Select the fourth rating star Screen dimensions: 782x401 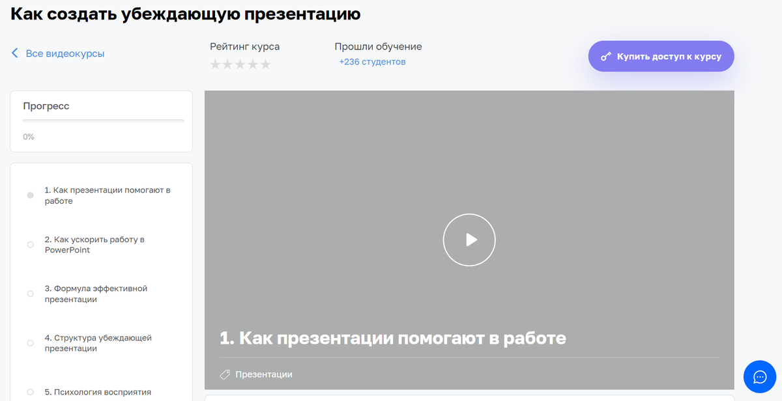click(252, 64)
